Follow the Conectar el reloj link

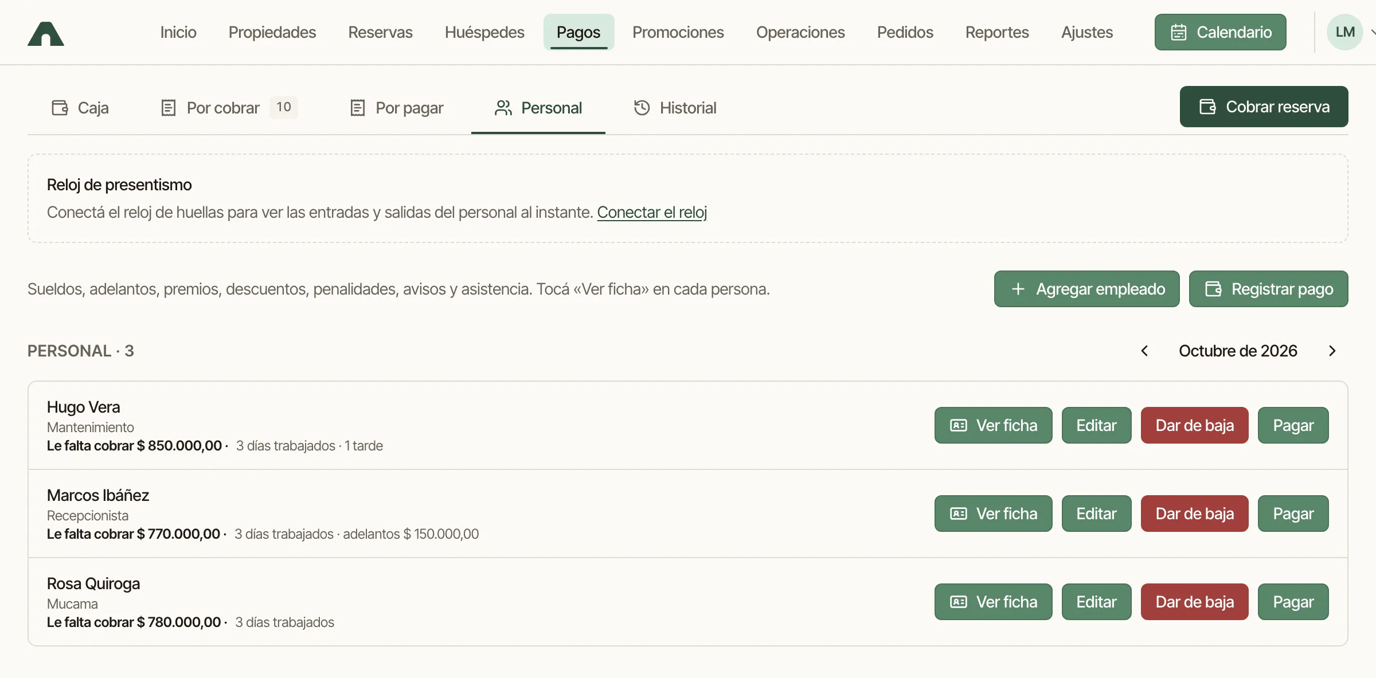point(652,212)
